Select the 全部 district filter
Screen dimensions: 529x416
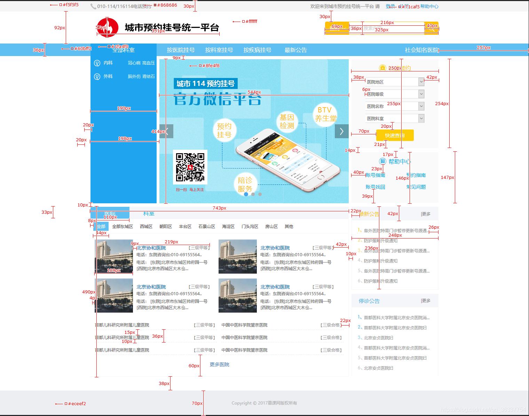[101, 226]
